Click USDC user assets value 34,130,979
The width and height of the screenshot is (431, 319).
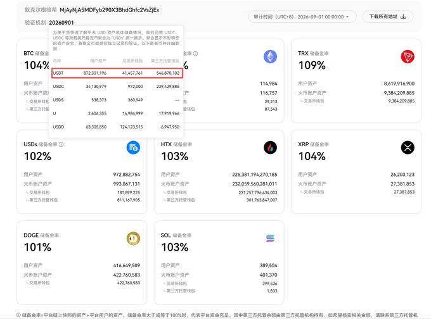(96, 87)
